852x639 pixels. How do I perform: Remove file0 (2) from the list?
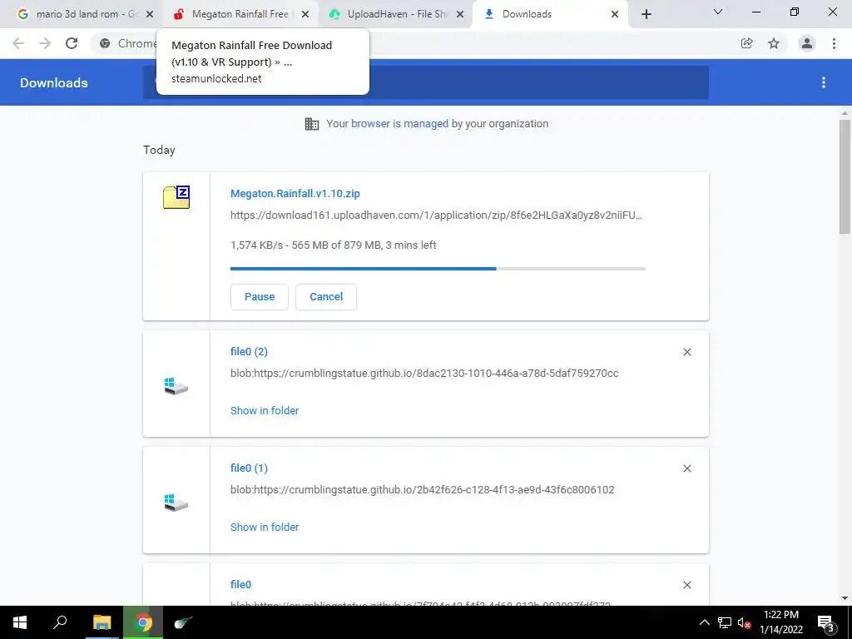[x=686, y=352]
